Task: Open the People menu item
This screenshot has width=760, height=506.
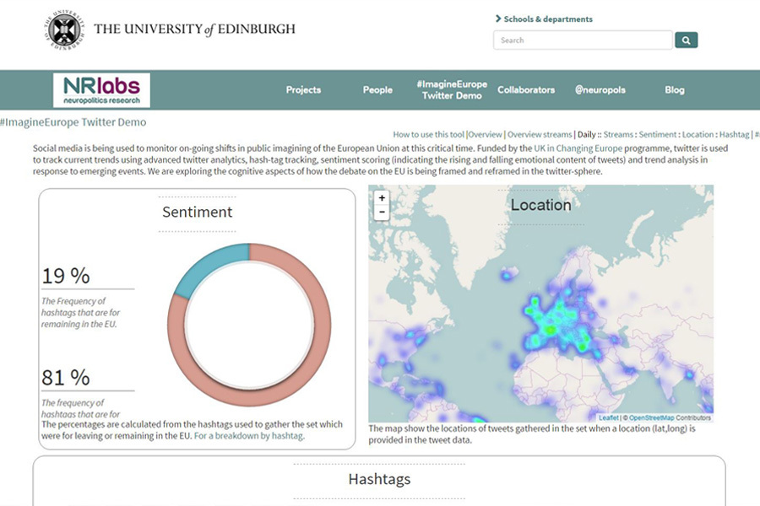Action: [377, 90]
